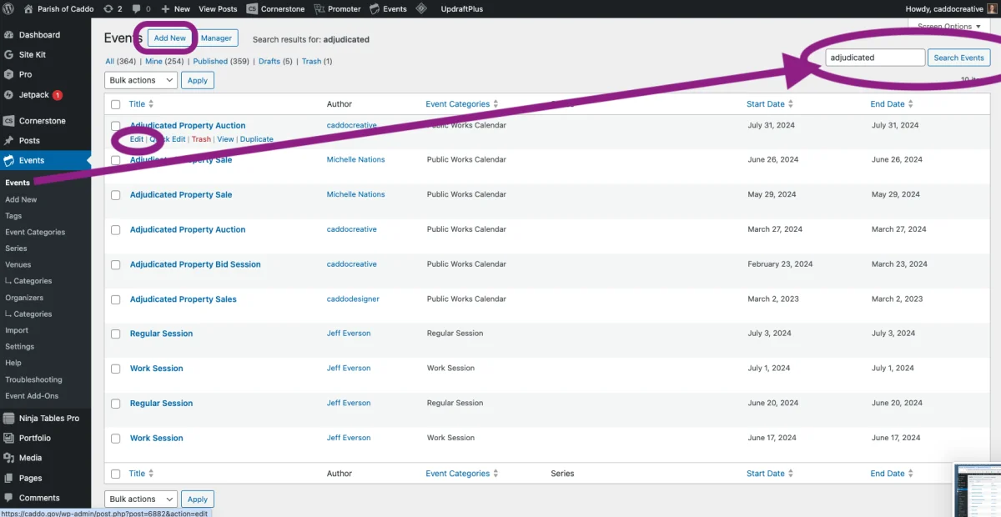Image resolution: width=1001 pixels, height=517 pixels.
Task: Expand the bottom Bulk actions dropdown
Action: (140, 499)
